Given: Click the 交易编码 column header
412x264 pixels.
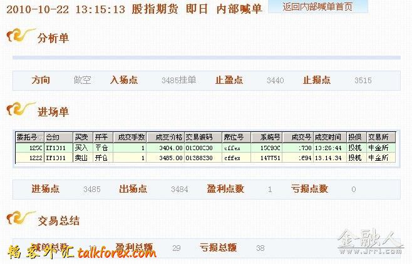Looking at the screenshot, I should pos(203,137).
